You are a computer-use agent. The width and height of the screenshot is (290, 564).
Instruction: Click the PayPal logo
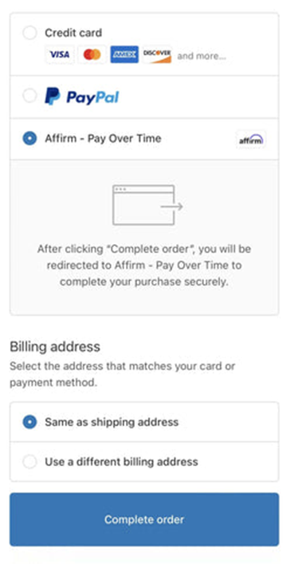click(82, 97)
